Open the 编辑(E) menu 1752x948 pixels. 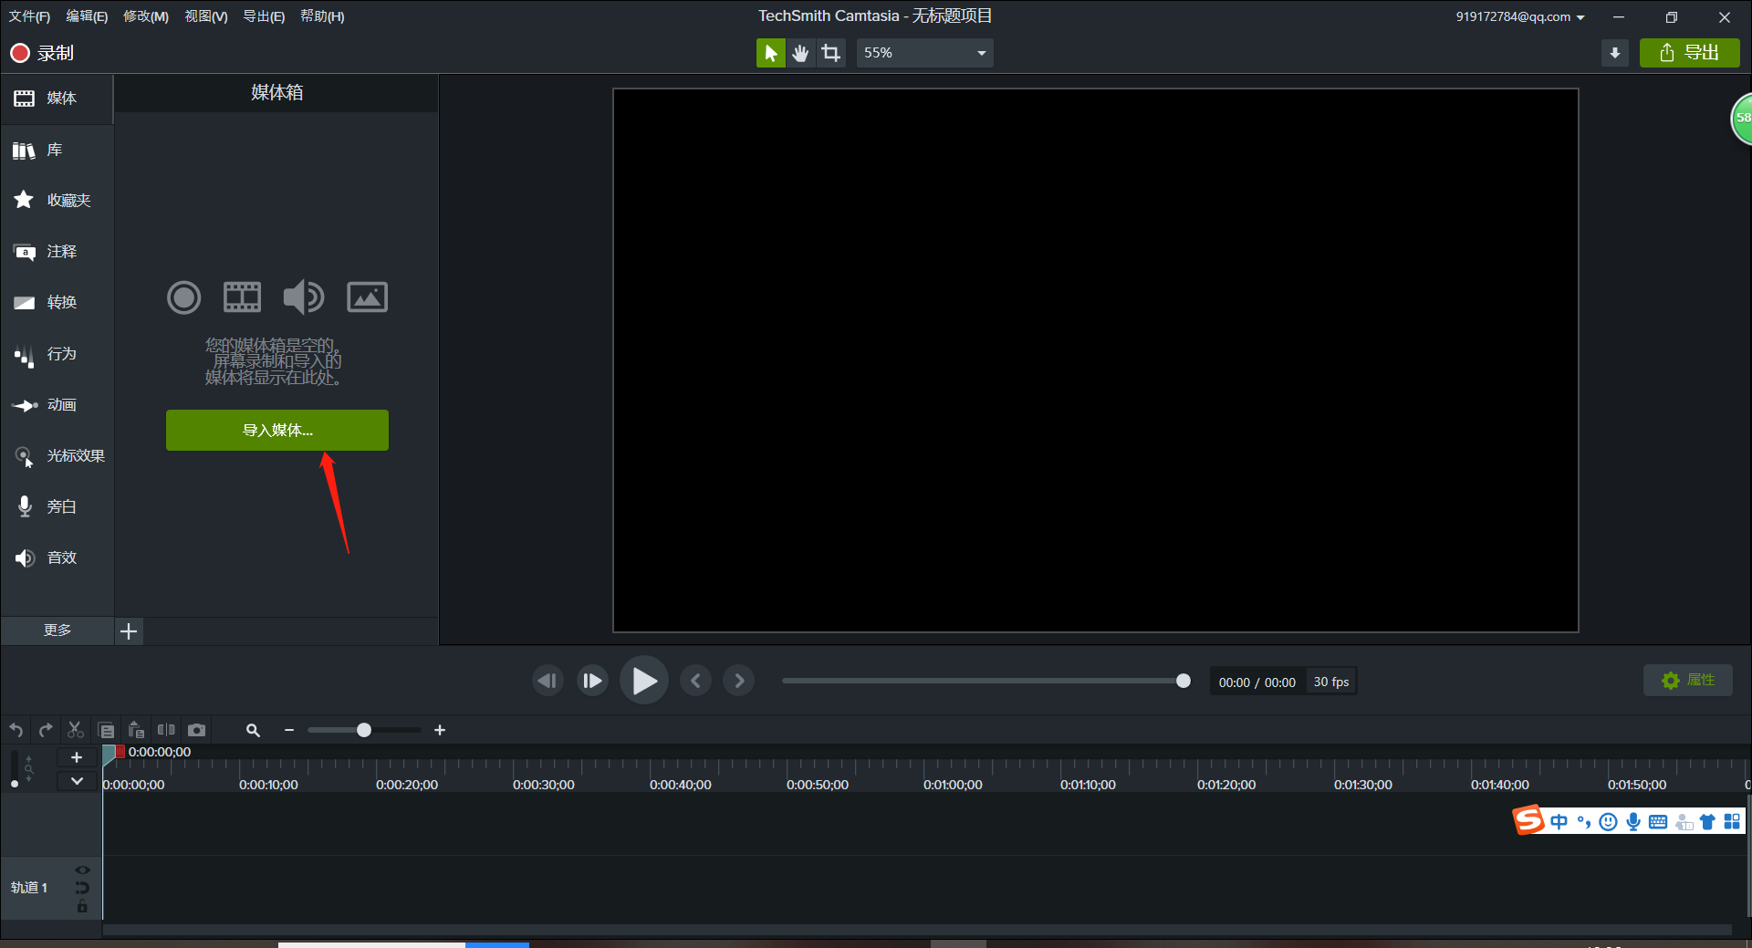87,16
